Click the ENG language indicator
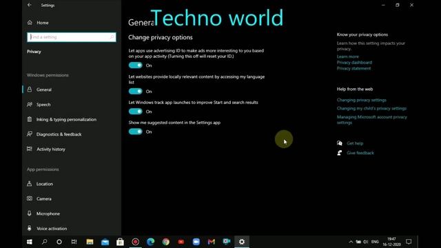441x248 pixels. (375, 242)
